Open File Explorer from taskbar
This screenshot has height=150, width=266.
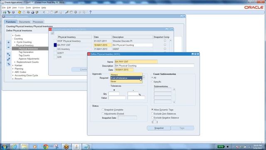(x=24, y=147)
